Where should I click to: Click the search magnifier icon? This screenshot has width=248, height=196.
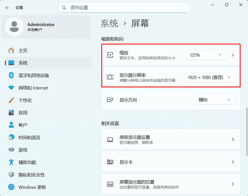(x=64, y=7)
